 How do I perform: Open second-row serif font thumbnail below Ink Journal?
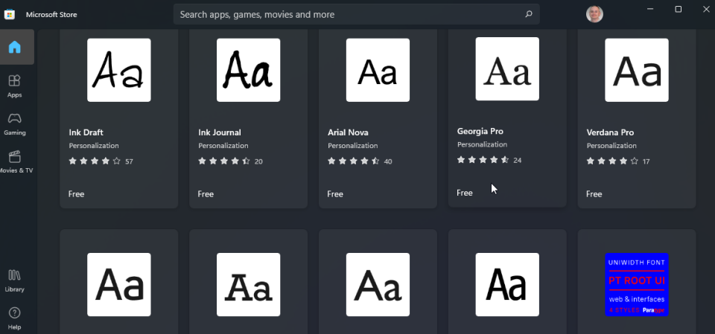249,285
